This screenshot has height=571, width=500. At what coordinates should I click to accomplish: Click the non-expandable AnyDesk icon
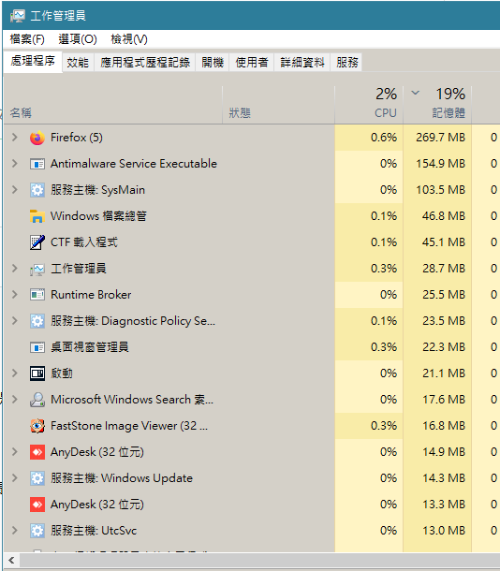[x=37, y=505]
